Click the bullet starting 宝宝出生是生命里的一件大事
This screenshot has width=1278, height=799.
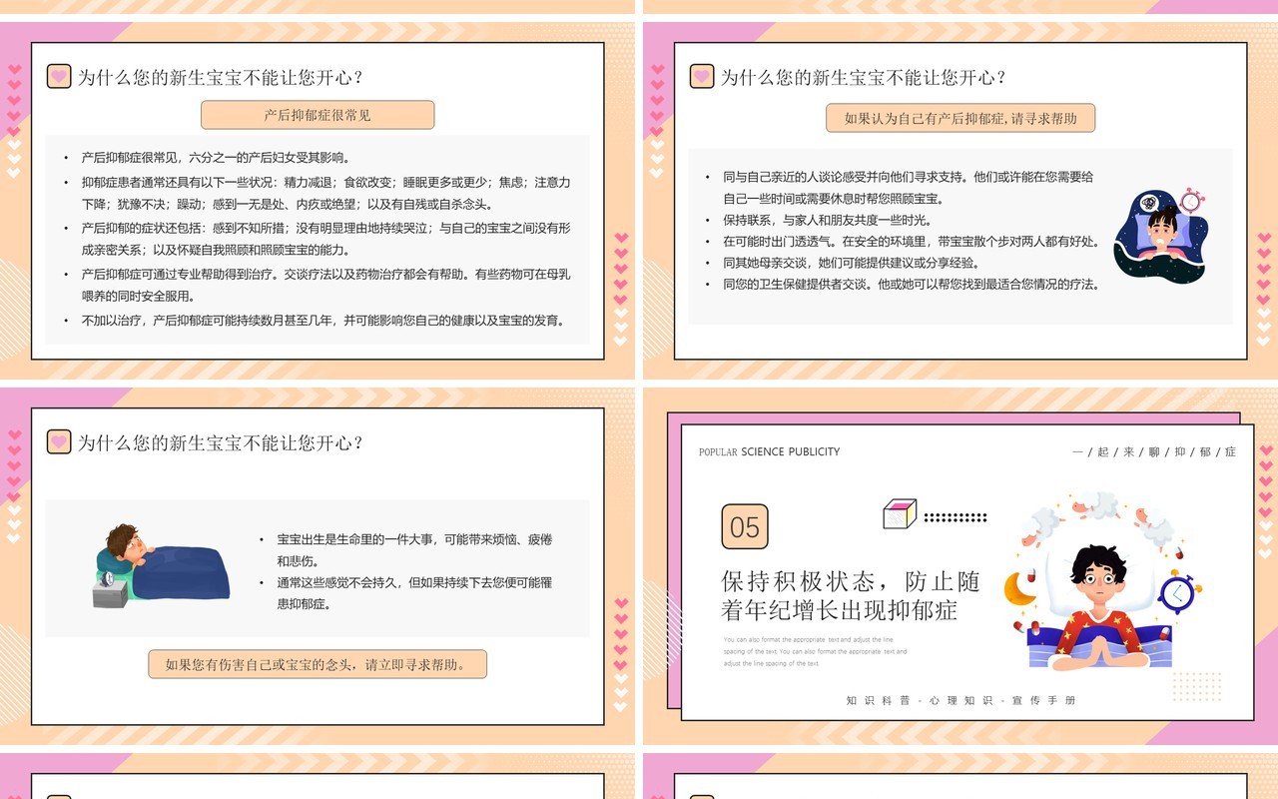(x=414, y=550)
